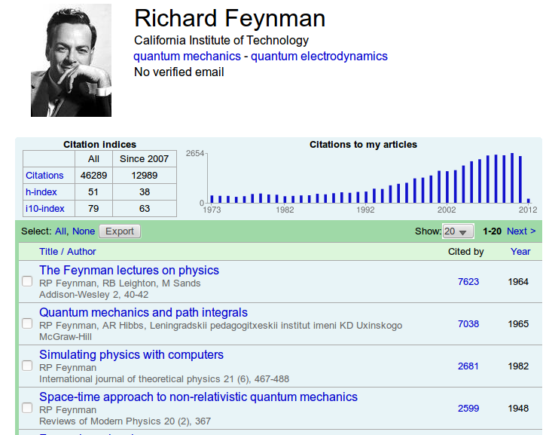549x435 pixels.
Task: Click the Cited by column header
Action: point(465,252)
